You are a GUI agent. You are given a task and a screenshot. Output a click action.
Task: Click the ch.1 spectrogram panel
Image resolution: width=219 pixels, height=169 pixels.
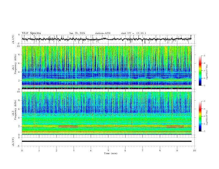click(106, 67)
